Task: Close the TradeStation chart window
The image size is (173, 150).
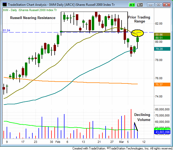Action: click(166, 5)
